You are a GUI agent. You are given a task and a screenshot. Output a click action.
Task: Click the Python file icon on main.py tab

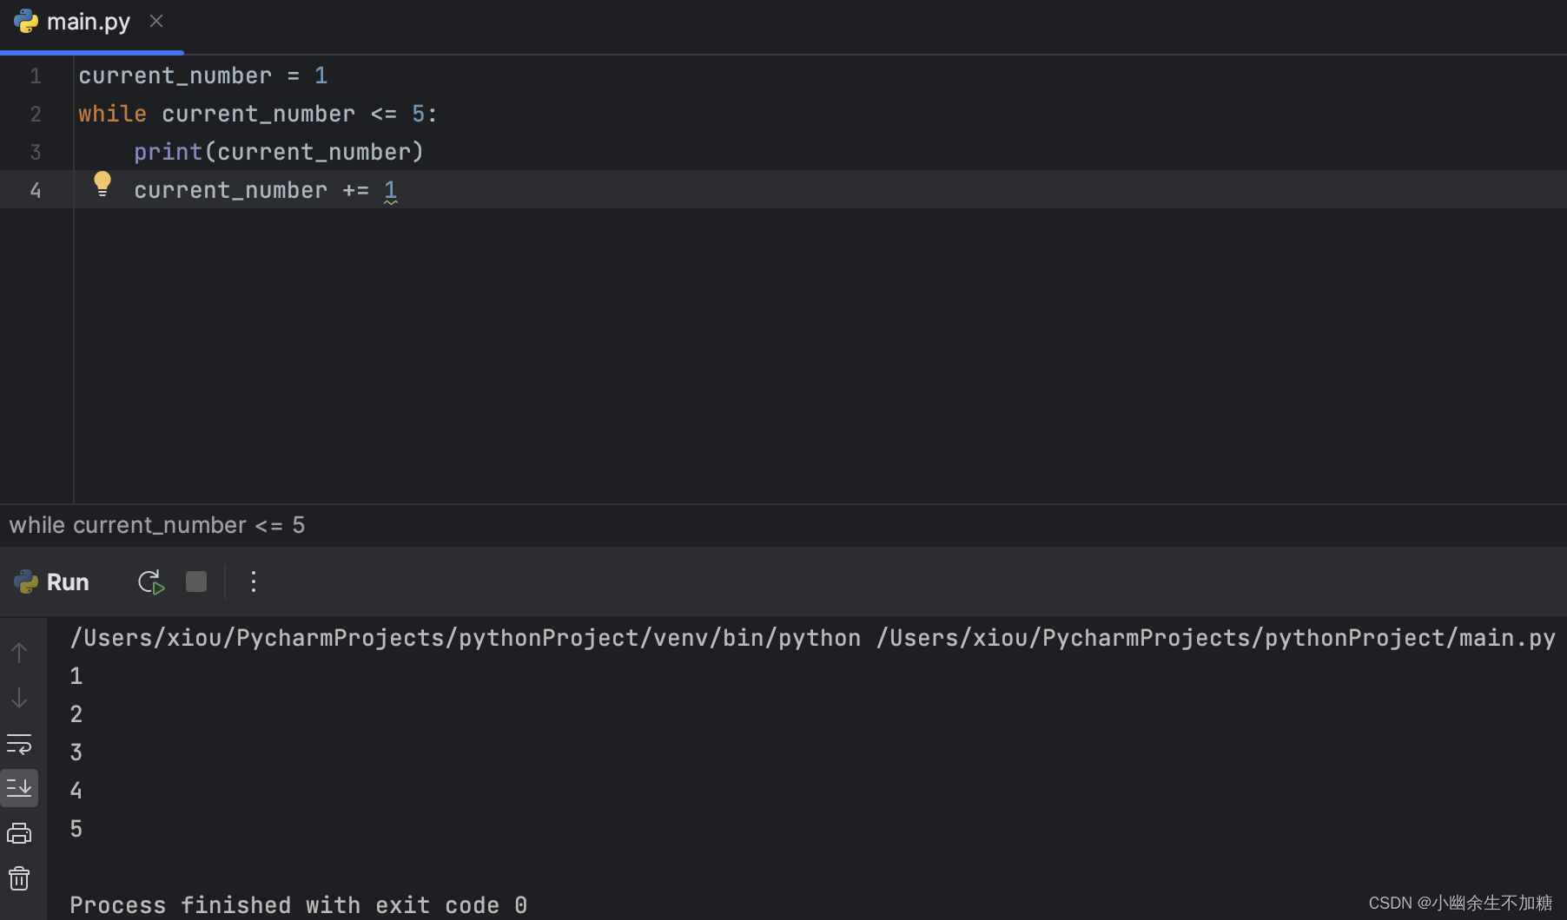coord(26,21)
